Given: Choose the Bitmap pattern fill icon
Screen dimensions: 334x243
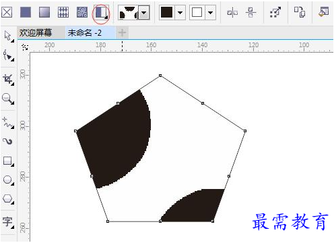Looking at the screenshot, I should click(x=82, y=12).
